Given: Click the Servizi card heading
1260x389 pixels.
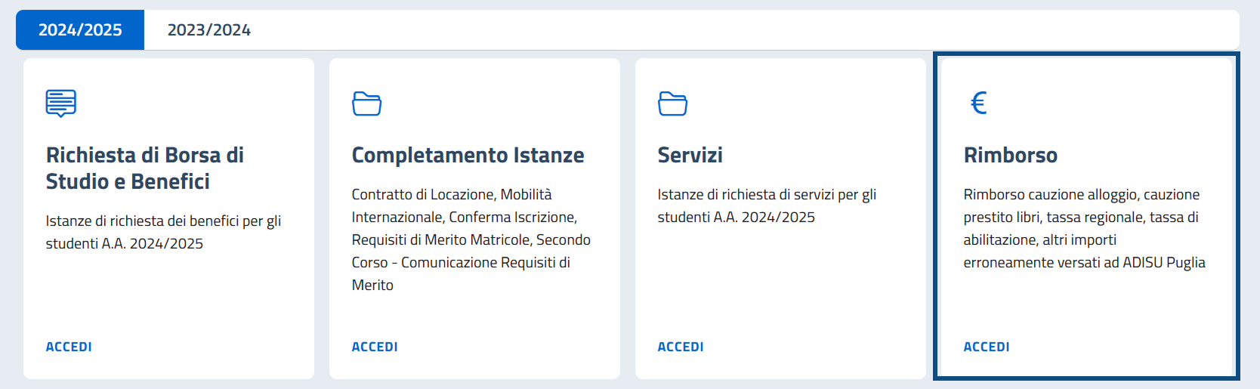Looking at the screenshot, I should pyautogui.click(x=690, y=156).
